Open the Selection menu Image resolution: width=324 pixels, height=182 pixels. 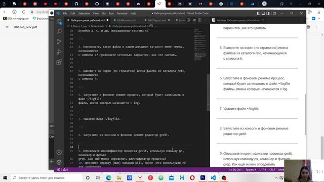pyautogui.click(x=84, y=13)
